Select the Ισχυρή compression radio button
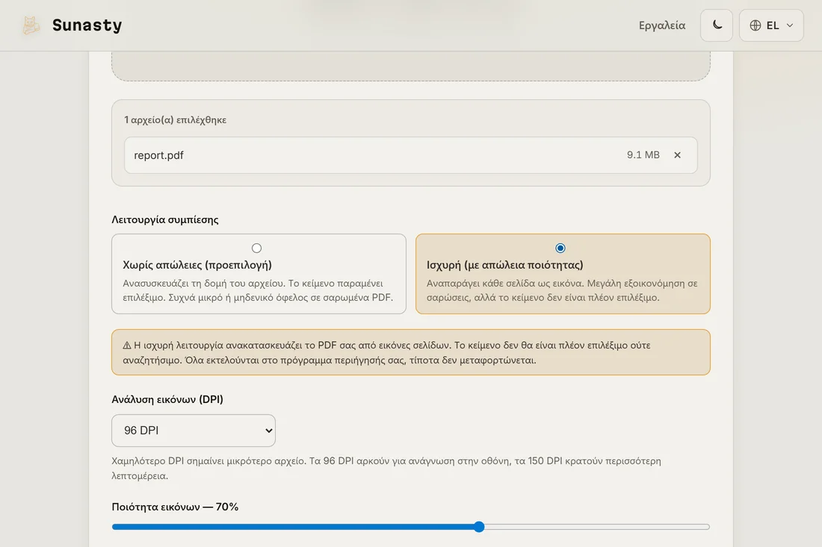The image size is (822, 547). click(x=560, y=248)
